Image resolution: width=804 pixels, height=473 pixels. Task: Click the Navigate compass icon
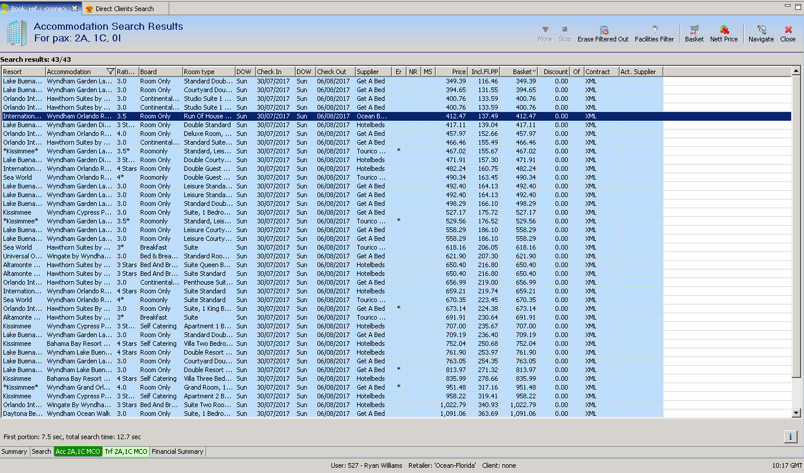[x=761, y=34]
